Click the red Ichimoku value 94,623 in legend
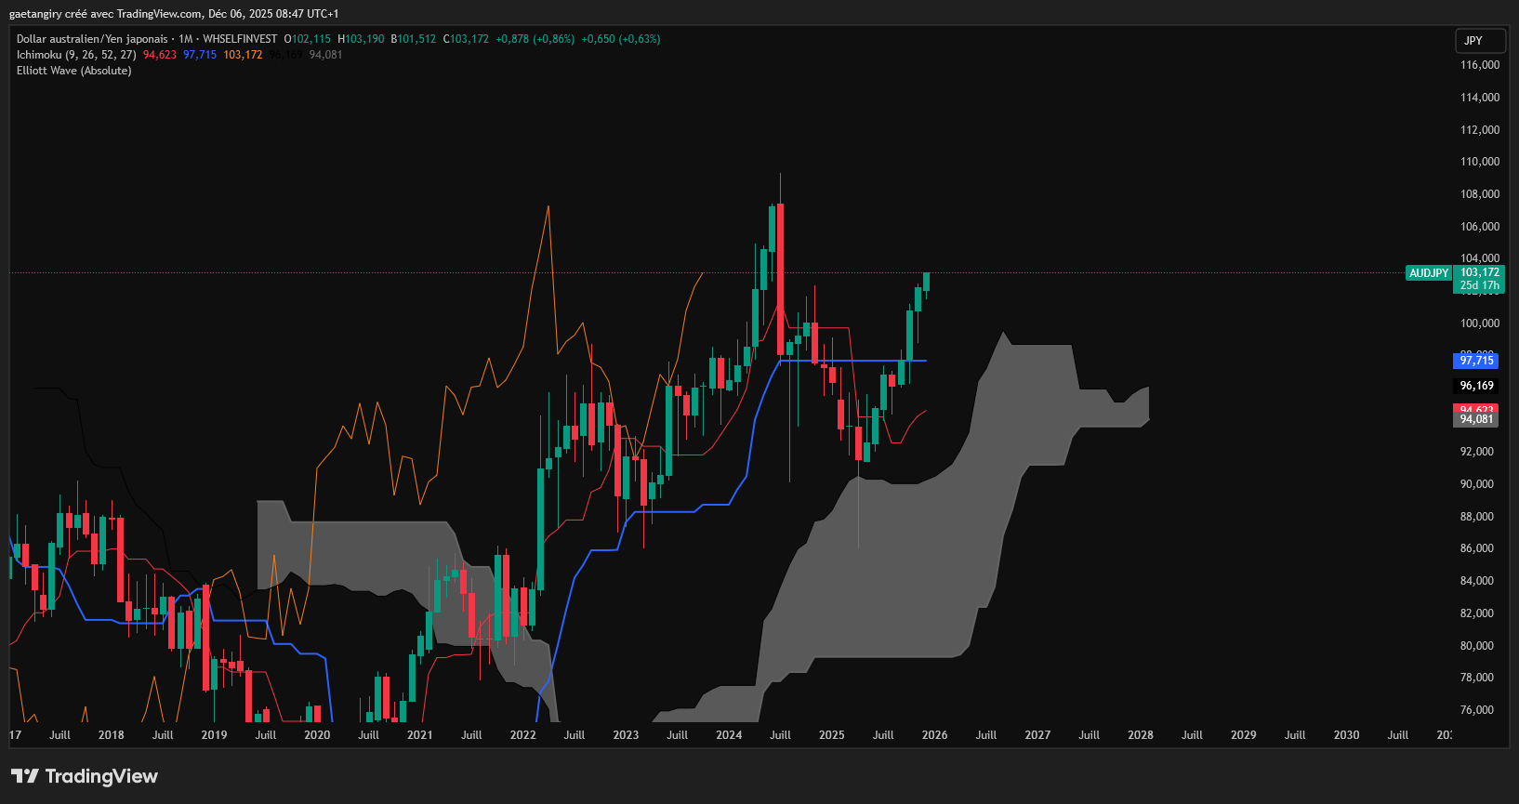 [x=160, y=55]
